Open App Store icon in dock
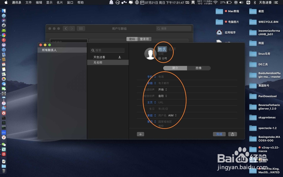This screenshot has width=283, height=177. pos(4,108)
